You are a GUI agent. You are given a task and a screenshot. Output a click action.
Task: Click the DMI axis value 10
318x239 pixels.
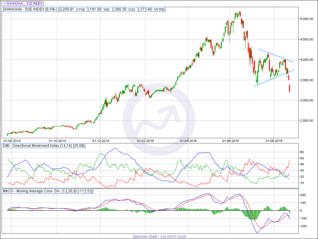pyautogui.click(x=302, y=183)
